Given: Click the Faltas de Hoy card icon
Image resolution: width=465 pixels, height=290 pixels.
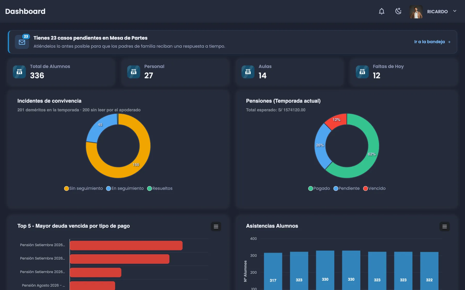Looking at the screenshot, I should pyautogui.click(x=362, y=72).
